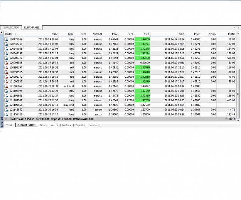Select the green T/P cell 1.42275
Image resolution: width=241 pixels, height=200 pixels.
point(142,49)
